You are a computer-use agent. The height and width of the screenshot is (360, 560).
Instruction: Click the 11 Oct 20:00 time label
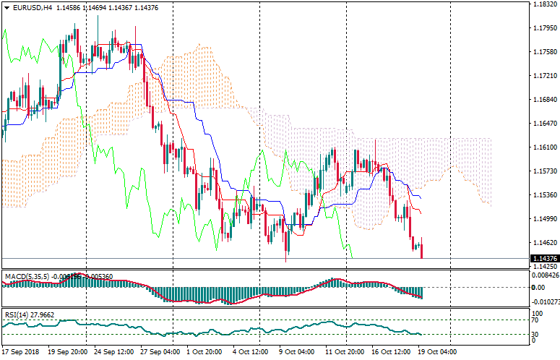[x=343, y=352]
